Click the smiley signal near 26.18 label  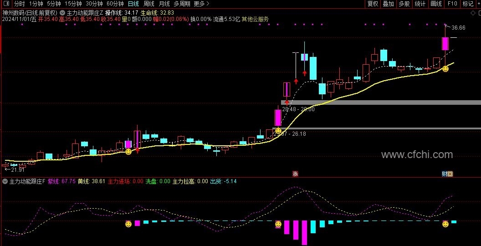(x=278, y=131)
